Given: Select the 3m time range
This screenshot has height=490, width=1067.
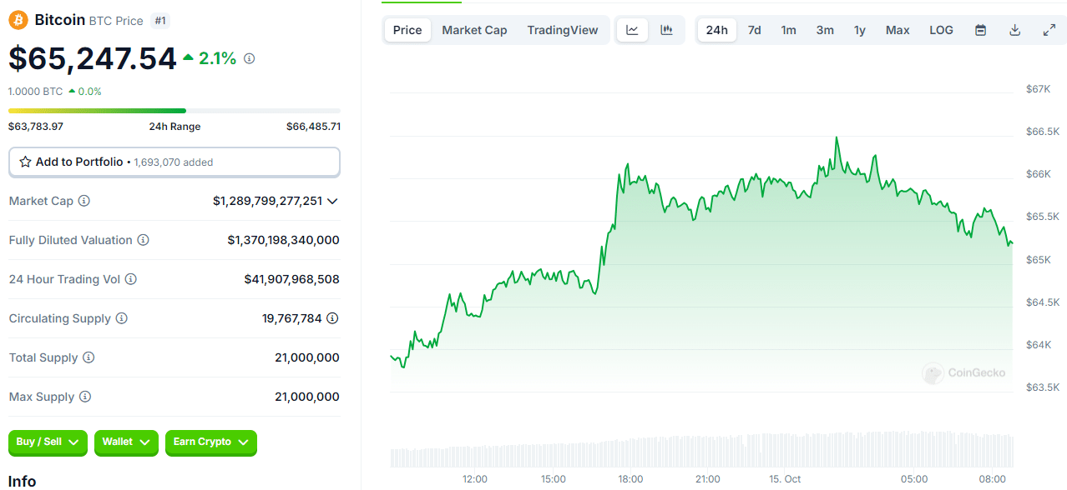Looking at the screenshot, I should (825, 30).
